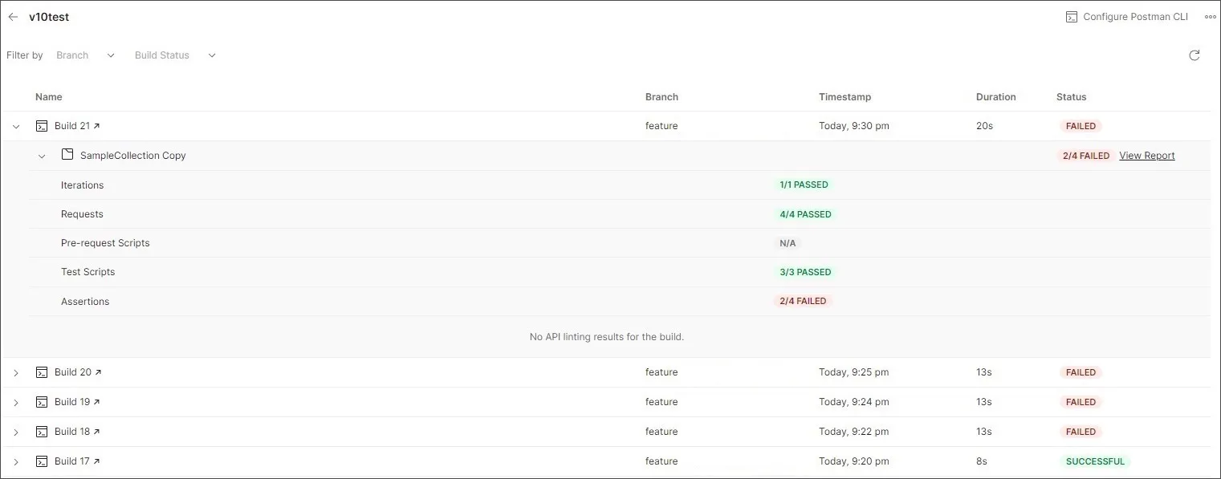Click the 2/4 FAILED Assertions badge

click(803, 301)
